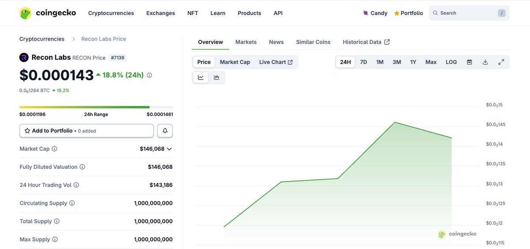Open the Exchanges nav menu
This screenshot has height=249, width=530.
[161, 13]
